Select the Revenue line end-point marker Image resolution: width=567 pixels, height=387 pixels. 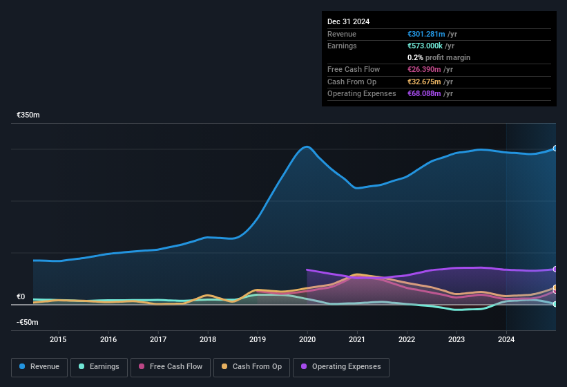555,149
